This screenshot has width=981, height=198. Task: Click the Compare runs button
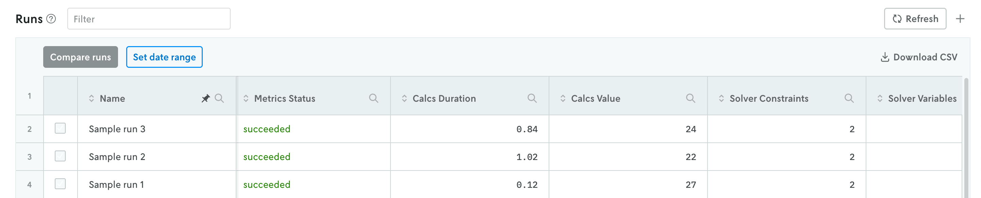pos(80,57)
